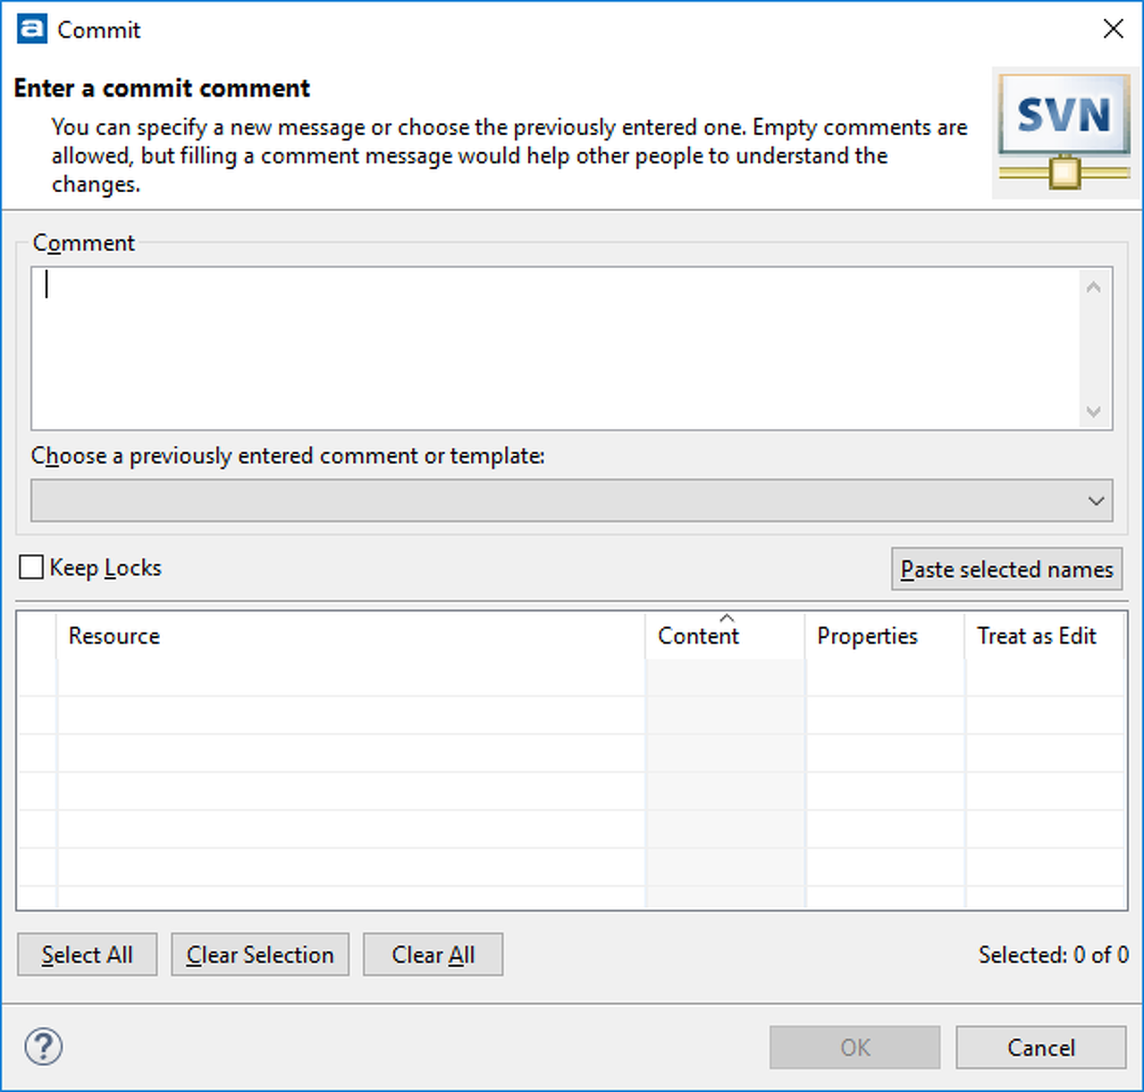Click the OK button
Image resolution: width=1144 pixels, height=1092 pixels.
pos(854,1047)
